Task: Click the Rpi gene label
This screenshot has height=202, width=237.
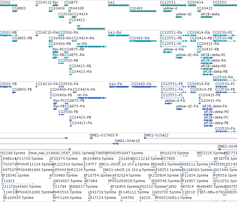Action: click(x=55, y=3)
